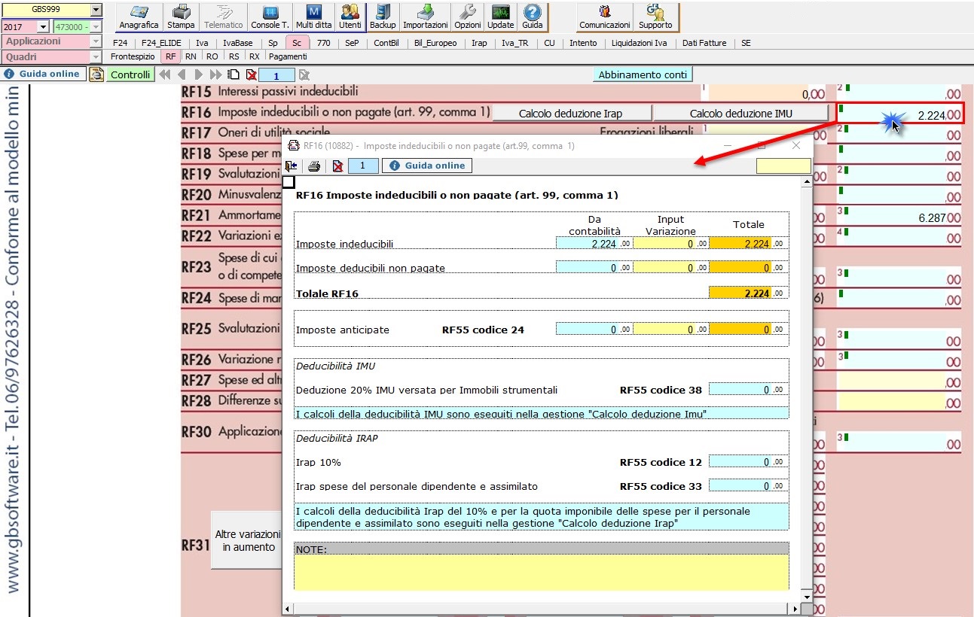The width and height of the screenshot is (974, 617).
Task: Select the Sc application tab
Action: coord(297,43)
